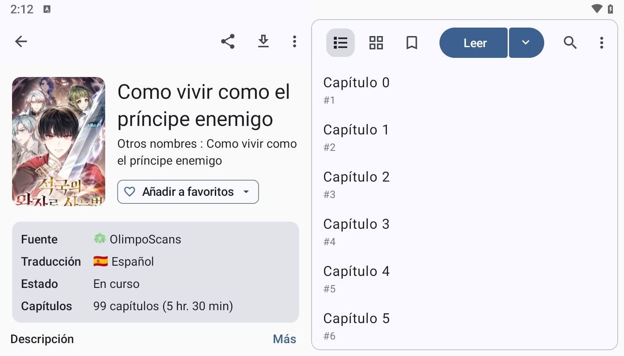Image resolution: width=624 pixels, height=356 pixels.
Task: Click the OlimpoScans source icon
Action: 99,239
